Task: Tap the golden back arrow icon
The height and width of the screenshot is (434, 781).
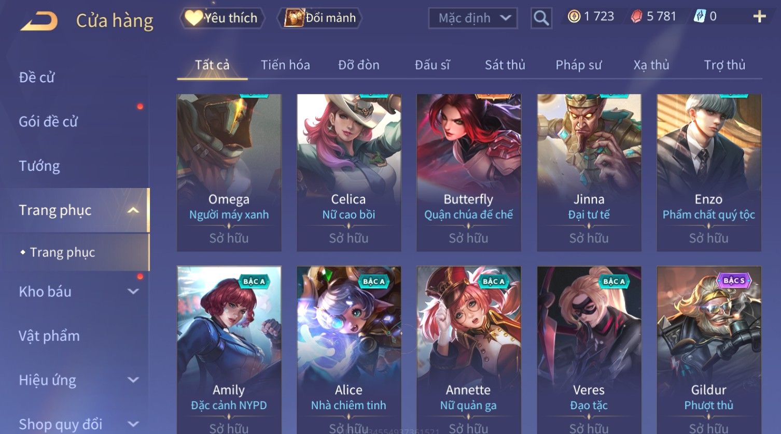Action: [x=39, y=21]
